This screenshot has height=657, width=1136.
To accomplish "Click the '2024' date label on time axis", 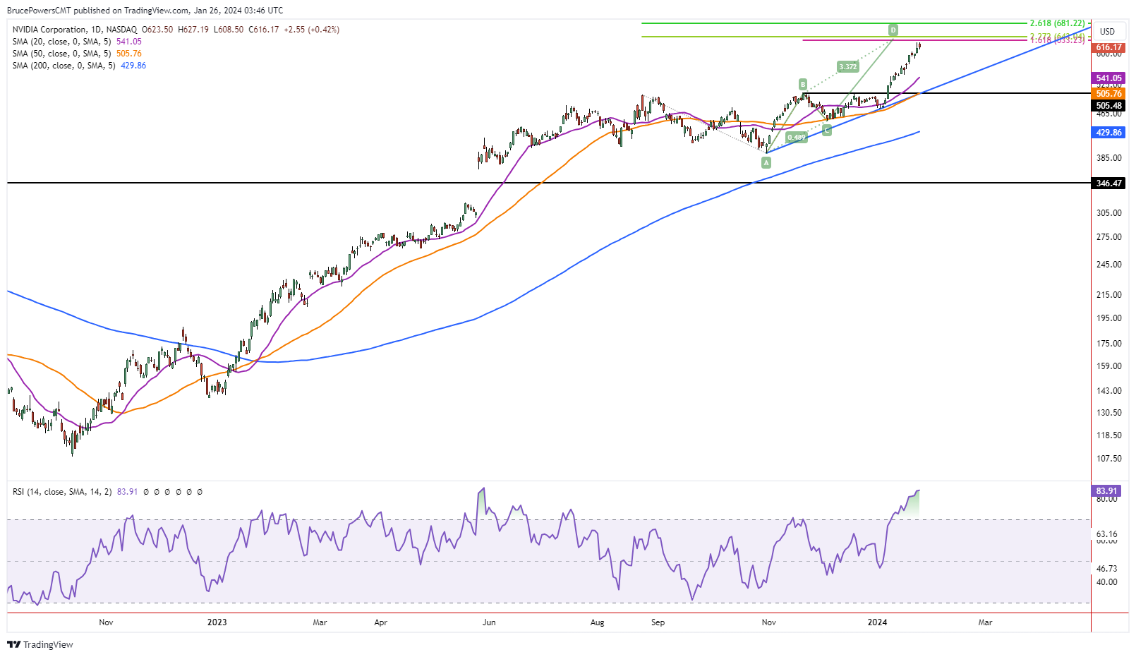I will [x=878, y=622].
